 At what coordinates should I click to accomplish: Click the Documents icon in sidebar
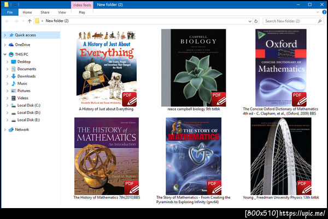tap(14, 69)
